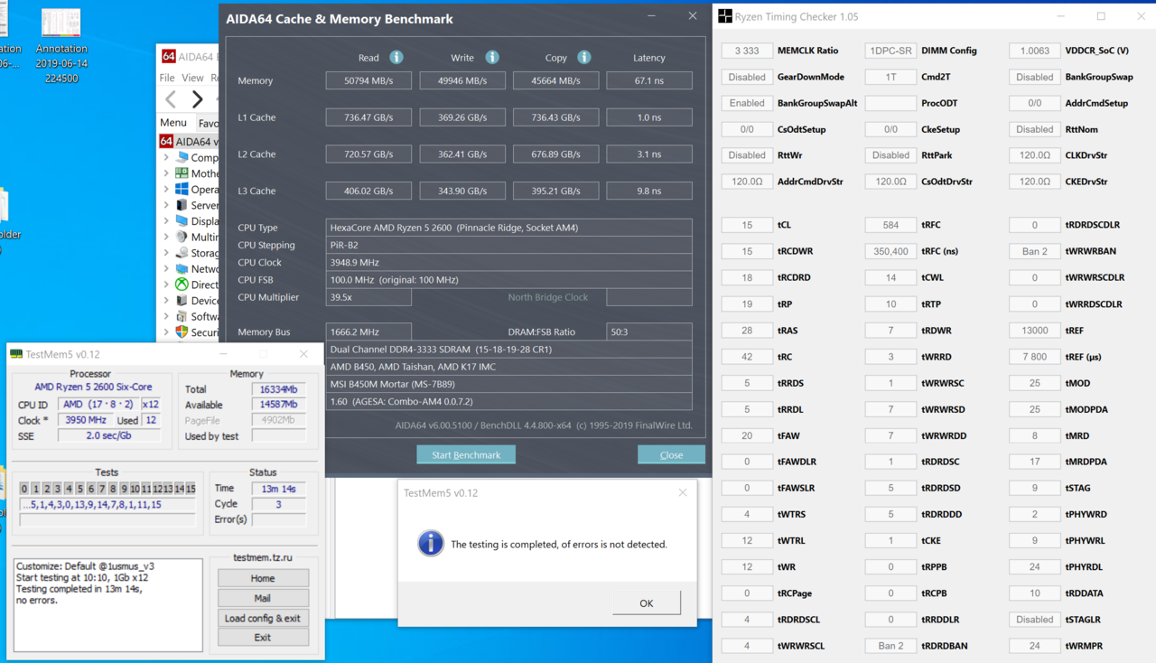Screen dimensions: 1156x663
Task: Switch to the Menu tab in AIDA64
Action: 173,122
